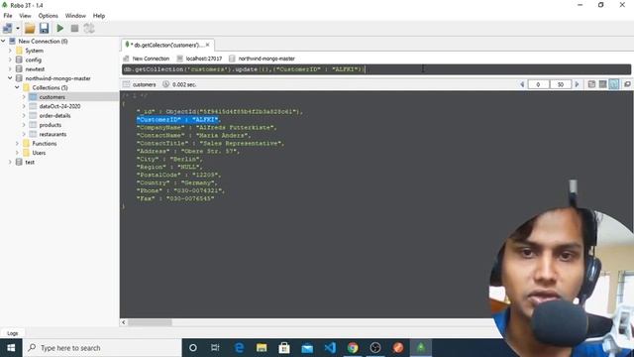Image resolution: width=634 pixels, height=357 pixels.
Task: Click the results output-window icon right of view modes
Action: 627,84
